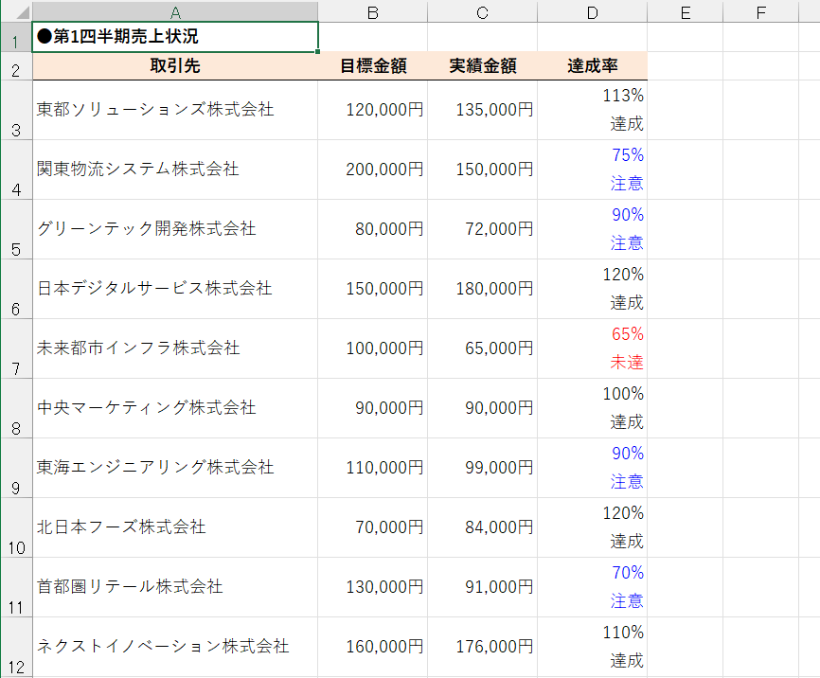The height and width of the screenshot is (678, 820).
Task: Select row 5 header
Action: coord(16,229)
